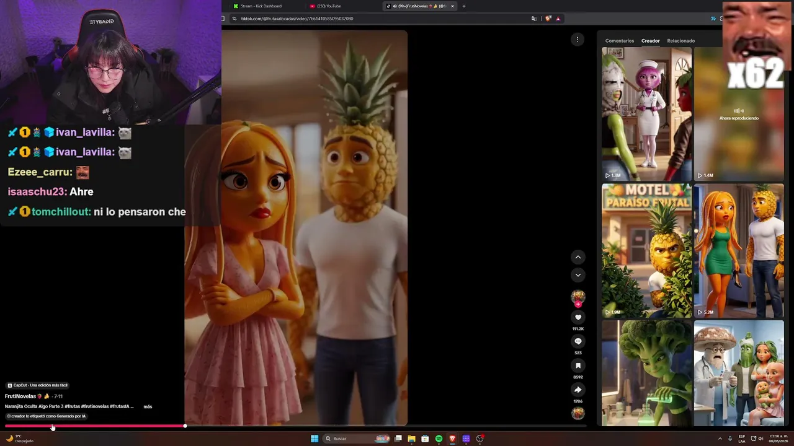Like the TikTok video with the heart icon
794x446 pixels.
pyautogui.click(x=578, y=317)
